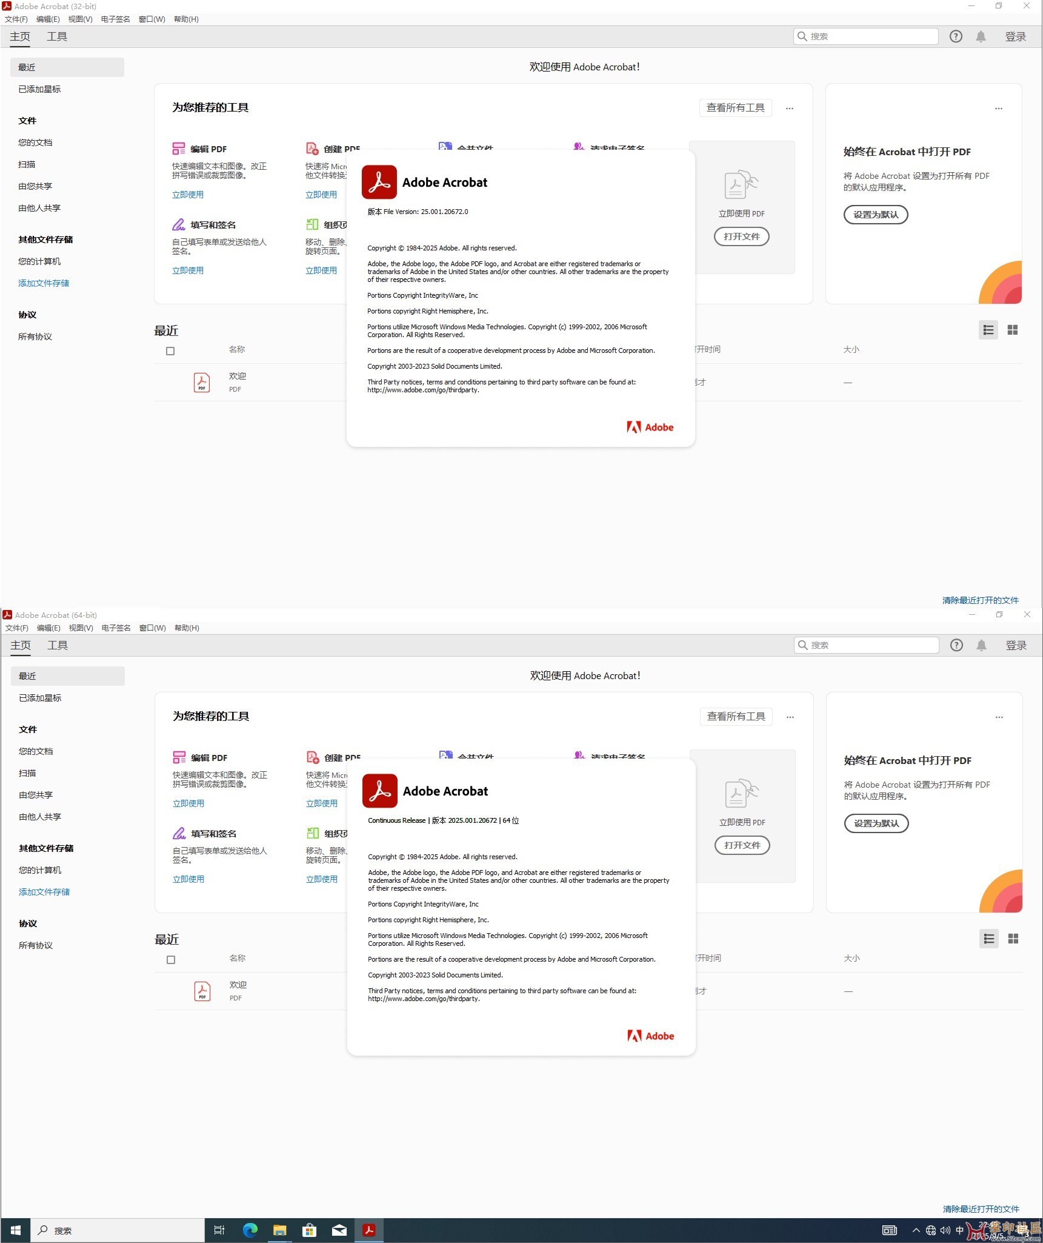
Task: Click the Fill & Sign icon in 32-bit window
Action: coord(179,224)
